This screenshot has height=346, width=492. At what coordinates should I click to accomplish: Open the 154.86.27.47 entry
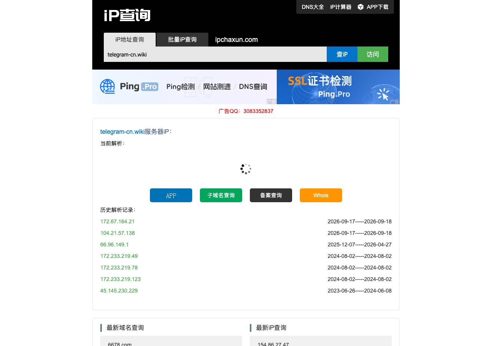click(x=273, y=344)
